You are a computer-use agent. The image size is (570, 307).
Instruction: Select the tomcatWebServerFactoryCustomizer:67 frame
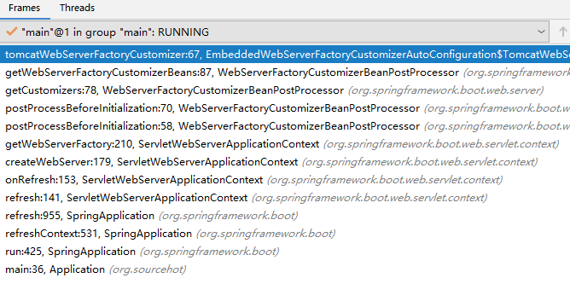click(285, 55)
